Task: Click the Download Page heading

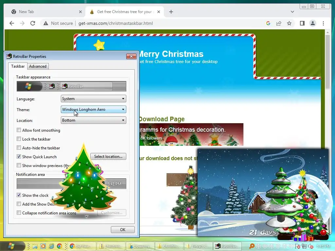Action: (x=162, y=119)
